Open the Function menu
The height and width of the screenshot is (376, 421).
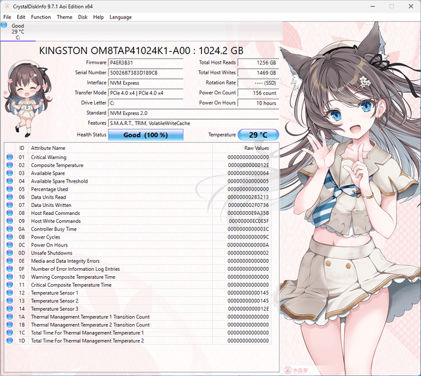click(41, 17)
